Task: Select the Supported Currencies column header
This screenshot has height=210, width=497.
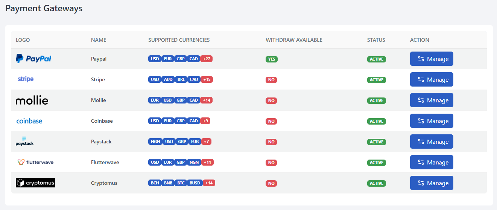Action: (179, 40)
